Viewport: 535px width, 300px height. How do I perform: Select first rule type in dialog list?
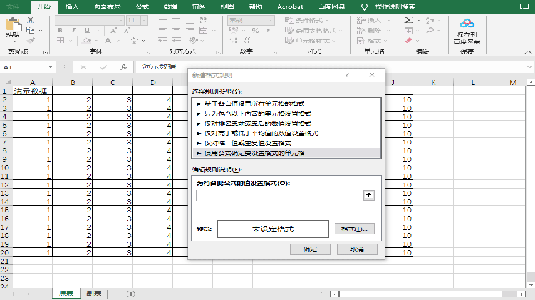tap(286, 104)
